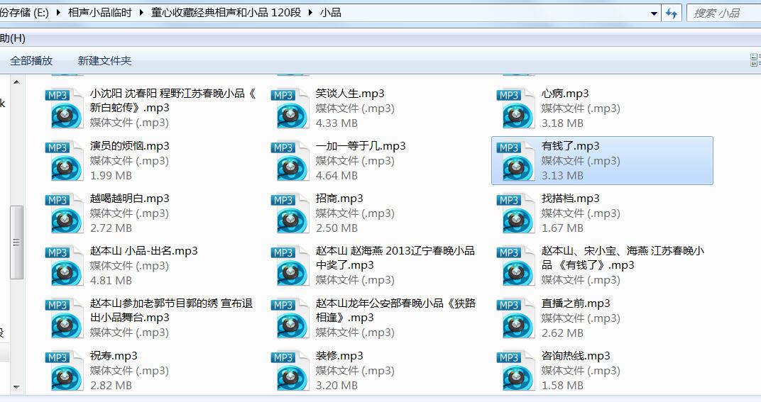The image size is (761, 402).
Task: Expand arrow after 份存储 (E:) breadcrumb
Action: [x=58, y=13]
